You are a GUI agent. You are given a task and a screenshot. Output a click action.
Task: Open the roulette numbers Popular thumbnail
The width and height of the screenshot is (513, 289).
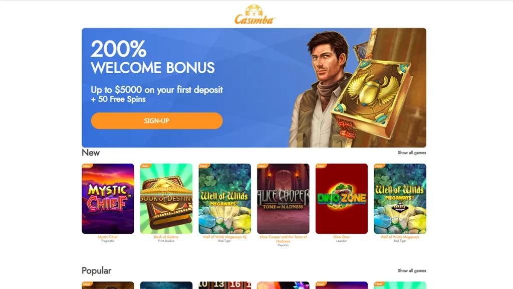click(x=225, y=285)
